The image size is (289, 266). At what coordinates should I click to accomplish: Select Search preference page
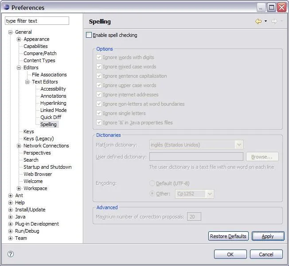pos(31,160)
